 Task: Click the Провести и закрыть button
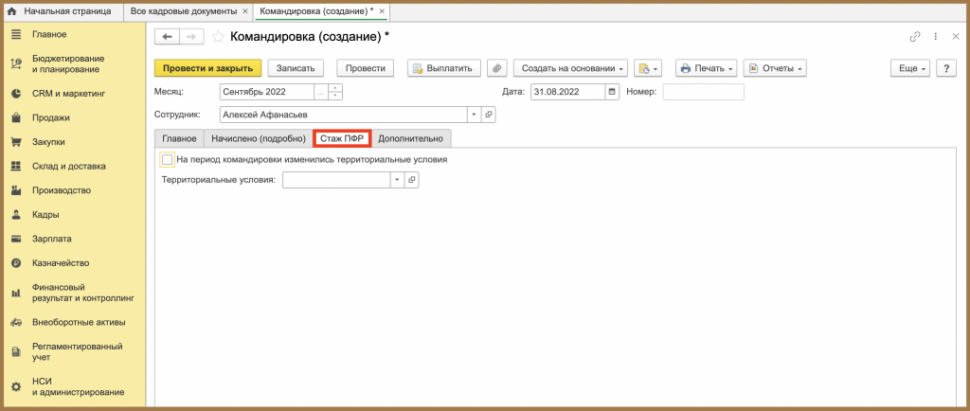[207, 68]
